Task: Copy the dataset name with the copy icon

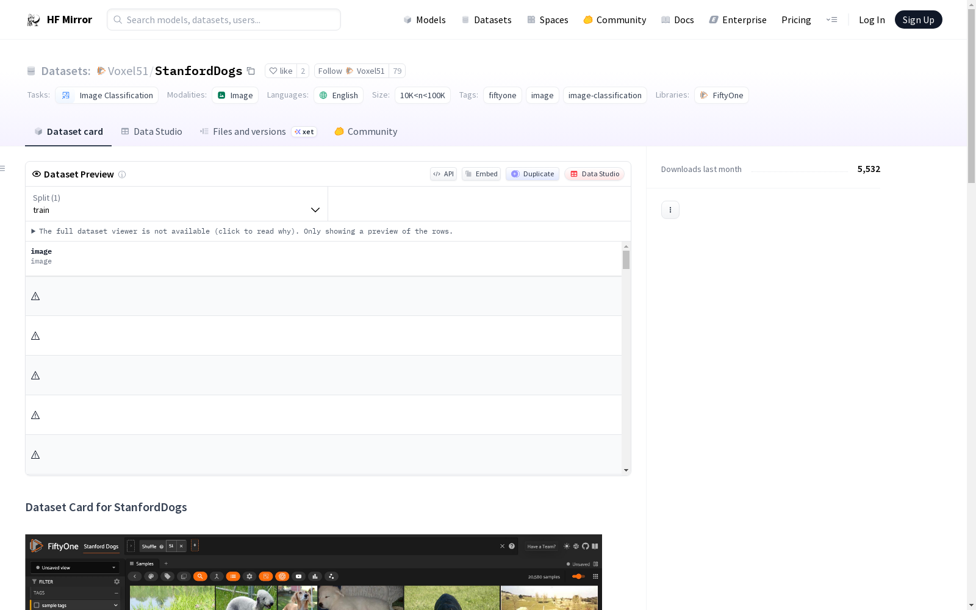Action: click(x=251, y=71)
